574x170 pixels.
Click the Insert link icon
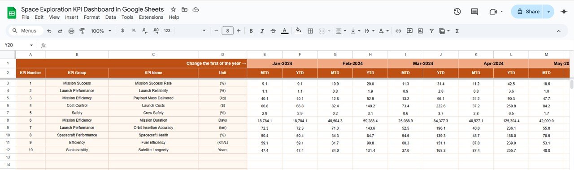(x=398, y=31)
